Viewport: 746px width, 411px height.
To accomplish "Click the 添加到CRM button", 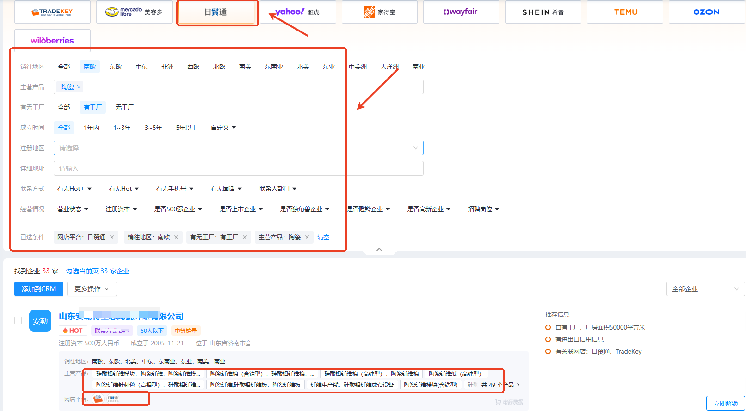I will [x=39, y=289].
